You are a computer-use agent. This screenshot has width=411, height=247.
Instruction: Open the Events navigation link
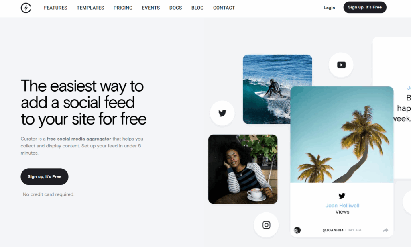coord(151,8)
